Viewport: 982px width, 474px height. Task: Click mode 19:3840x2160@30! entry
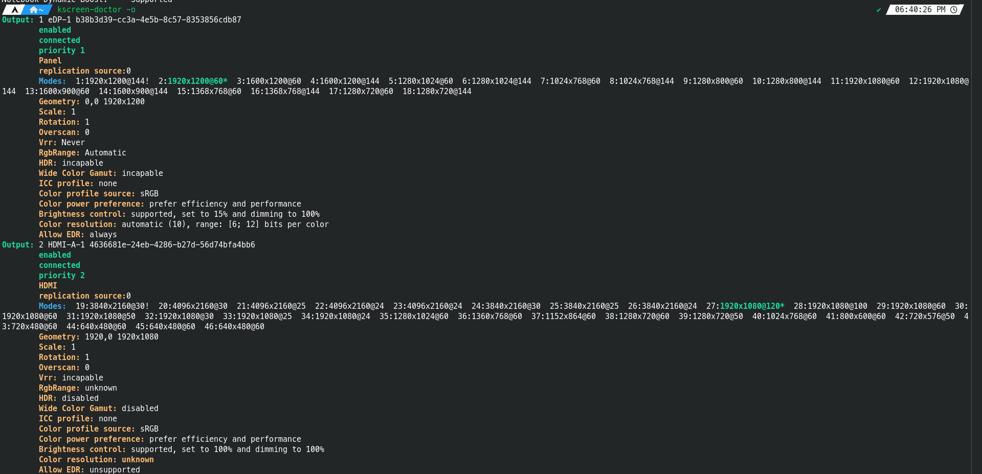click(x=112, y=306)
